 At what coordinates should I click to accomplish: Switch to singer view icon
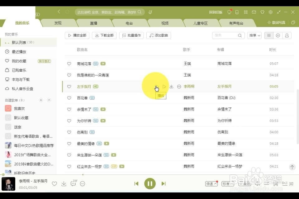pyautogui.click(x=287, y=36)
